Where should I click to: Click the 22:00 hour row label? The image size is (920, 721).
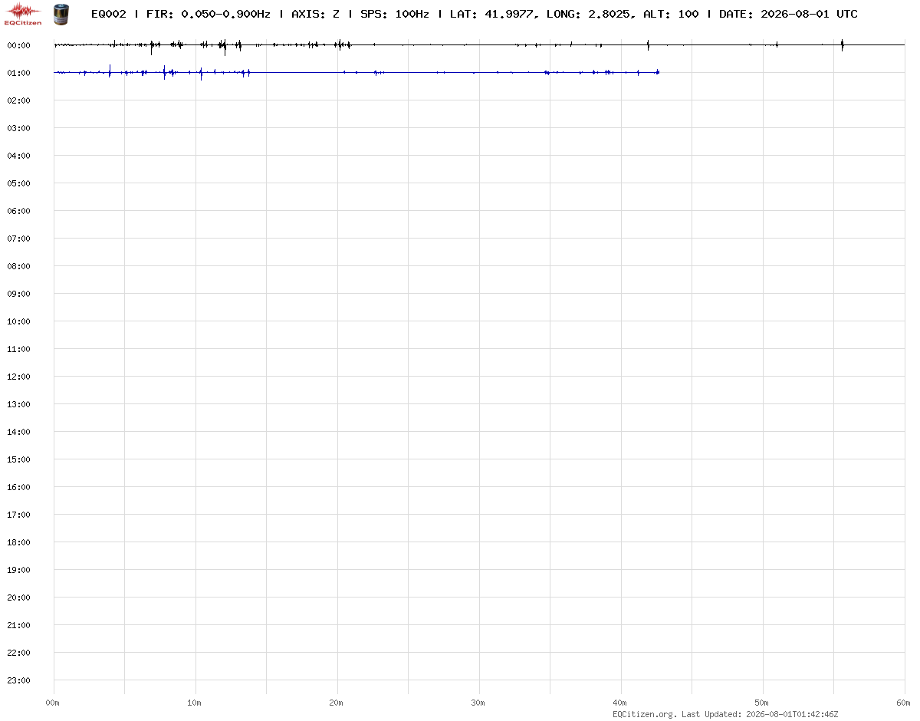[18, 653]
